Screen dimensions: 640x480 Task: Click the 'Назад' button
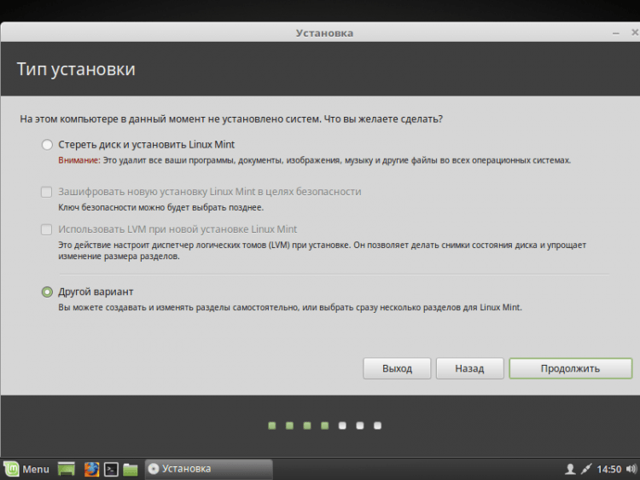(469, 368)
